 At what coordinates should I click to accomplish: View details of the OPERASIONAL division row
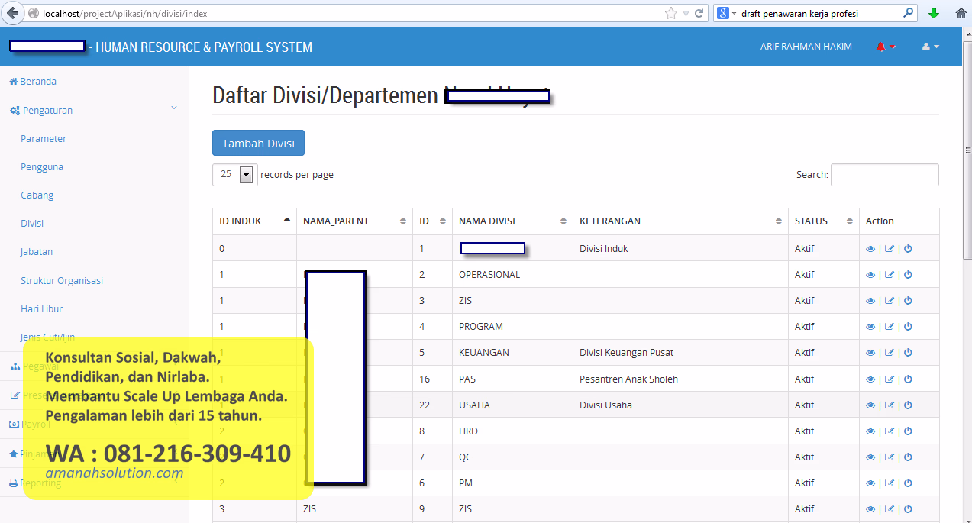(x=870, y=275)
